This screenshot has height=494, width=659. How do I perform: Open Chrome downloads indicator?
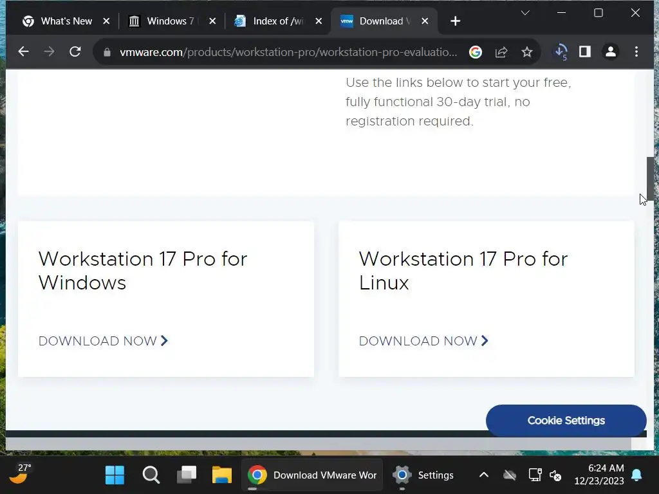[561, 52]
